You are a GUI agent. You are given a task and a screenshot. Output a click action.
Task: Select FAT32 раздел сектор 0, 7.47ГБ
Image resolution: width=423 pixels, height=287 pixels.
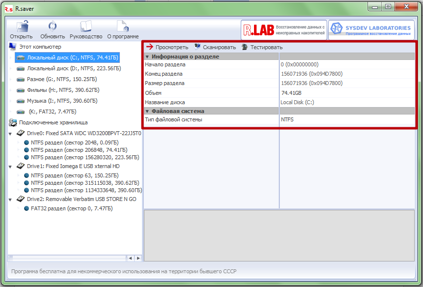tap(72, 208)
